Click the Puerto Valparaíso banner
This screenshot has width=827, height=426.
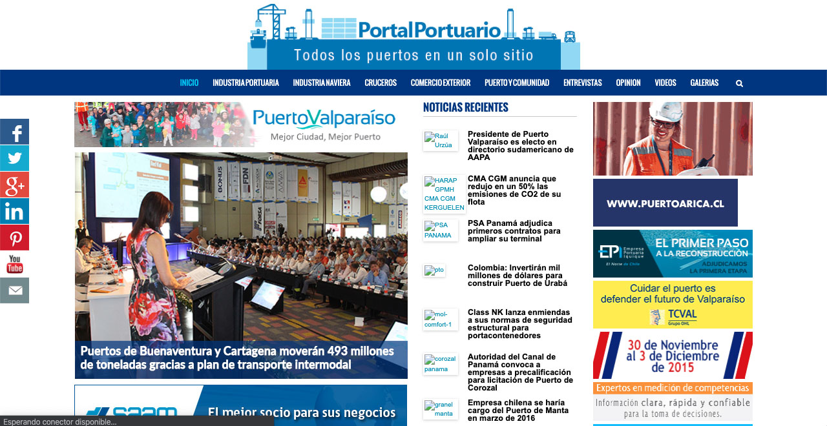tap(240, 125)
